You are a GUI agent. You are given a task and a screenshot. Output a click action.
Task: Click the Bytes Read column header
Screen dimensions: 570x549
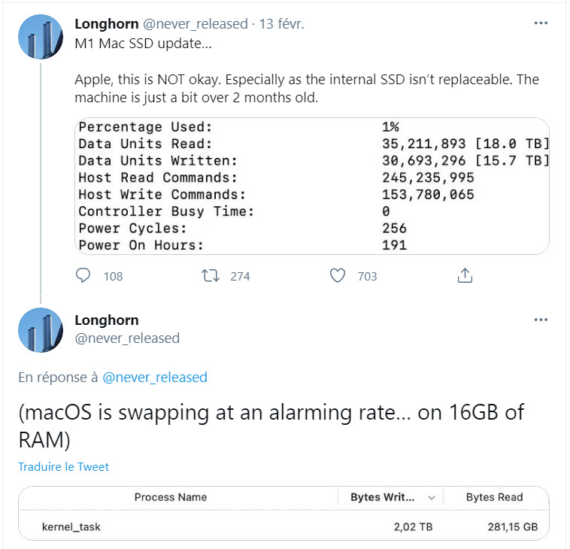coord(494,497)
